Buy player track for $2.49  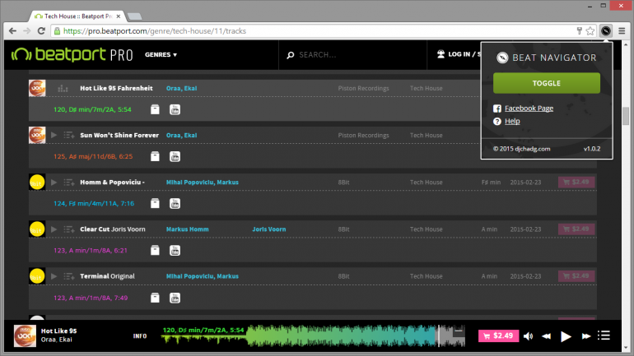[498, 335]
